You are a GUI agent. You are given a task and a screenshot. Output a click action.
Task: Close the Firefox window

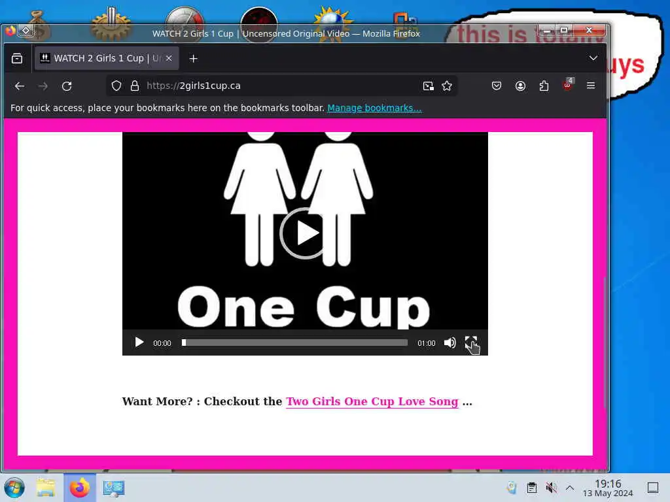point(589,30)
